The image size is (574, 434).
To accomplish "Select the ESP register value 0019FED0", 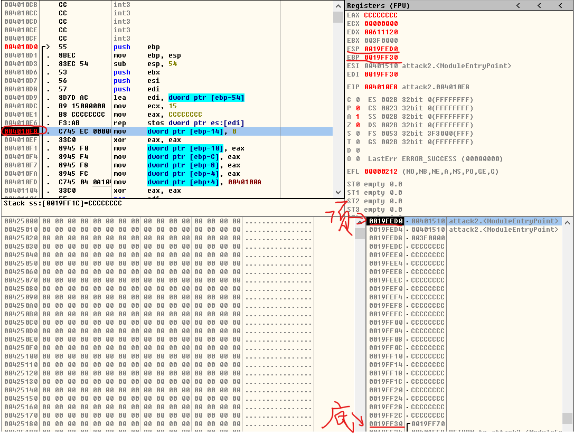I will [x=381, y=49].
